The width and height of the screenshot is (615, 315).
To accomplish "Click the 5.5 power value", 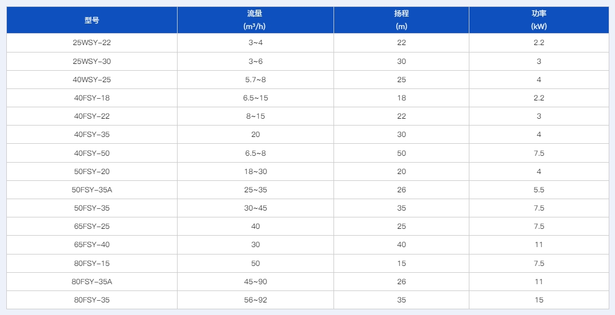I will coord(539,190).
